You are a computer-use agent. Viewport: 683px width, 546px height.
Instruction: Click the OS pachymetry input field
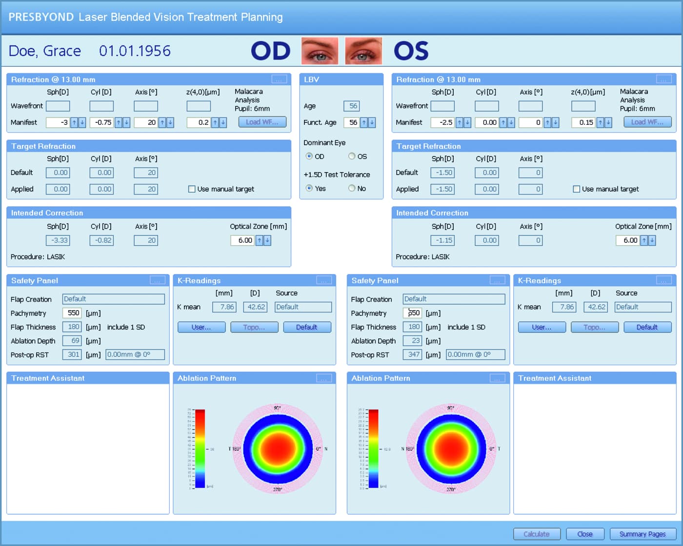pos(412,313)
